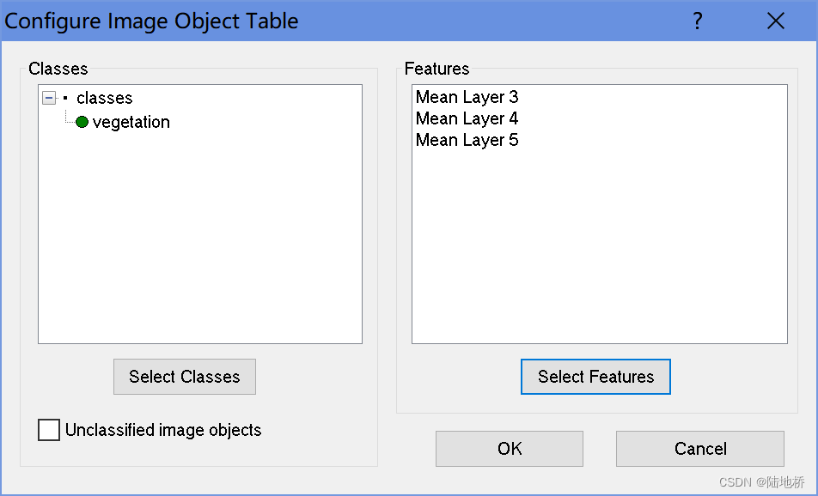Open the Select Classes dialog button
818x496 pixels.
[185, 377]
